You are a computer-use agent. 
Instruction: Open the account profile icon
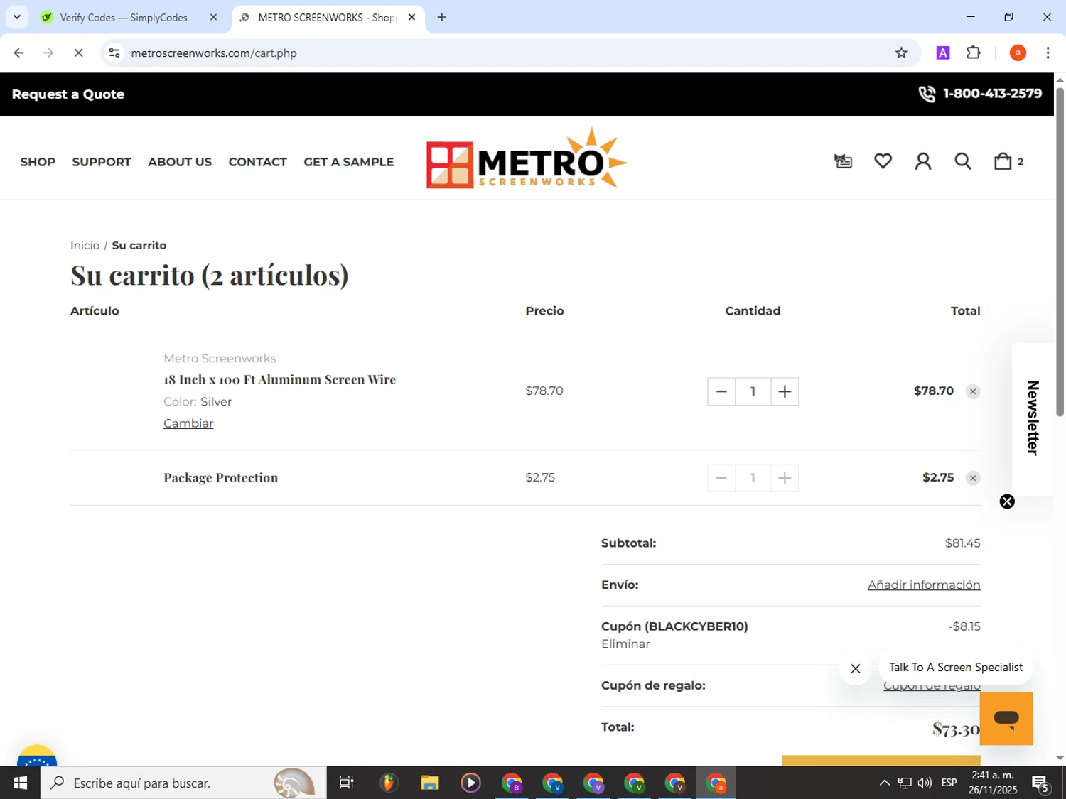[922, 161]
